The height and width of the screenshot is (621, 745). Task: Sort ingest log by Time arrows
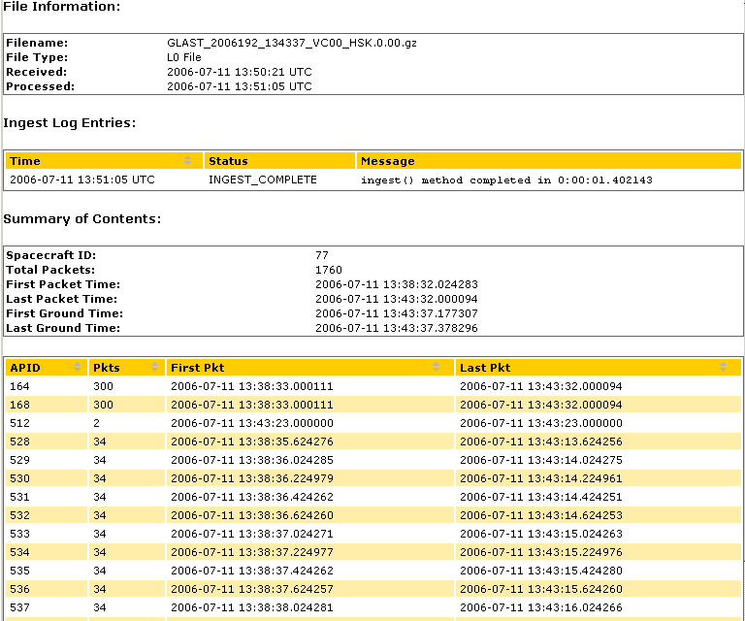187,161
